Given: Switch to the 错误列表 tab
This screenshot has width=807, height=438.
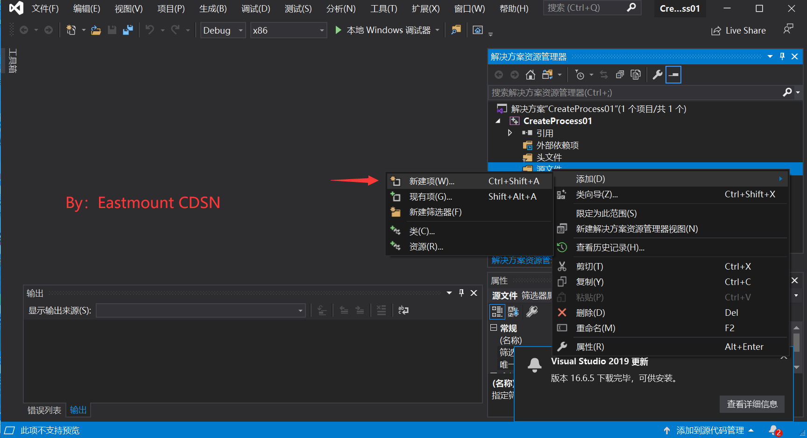Looking at the screenshot, I should point(44,410).
